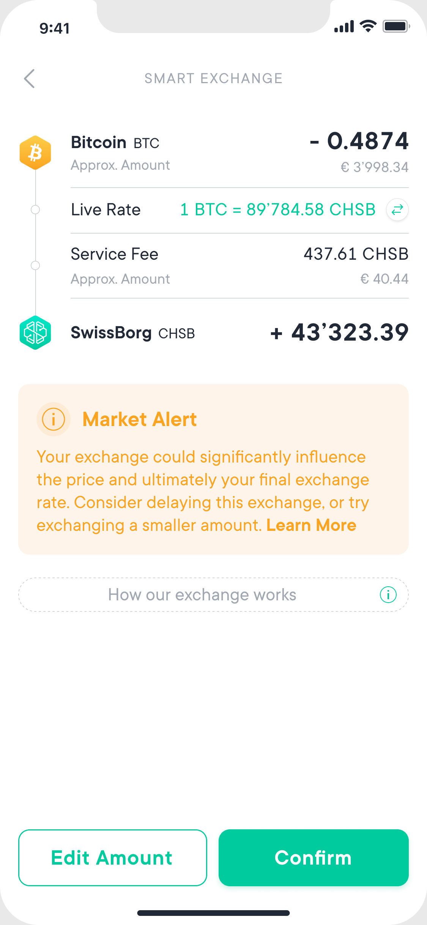427x925 pixels.
Task: Choose Edit Amount
Action: (x=112, y=858)
